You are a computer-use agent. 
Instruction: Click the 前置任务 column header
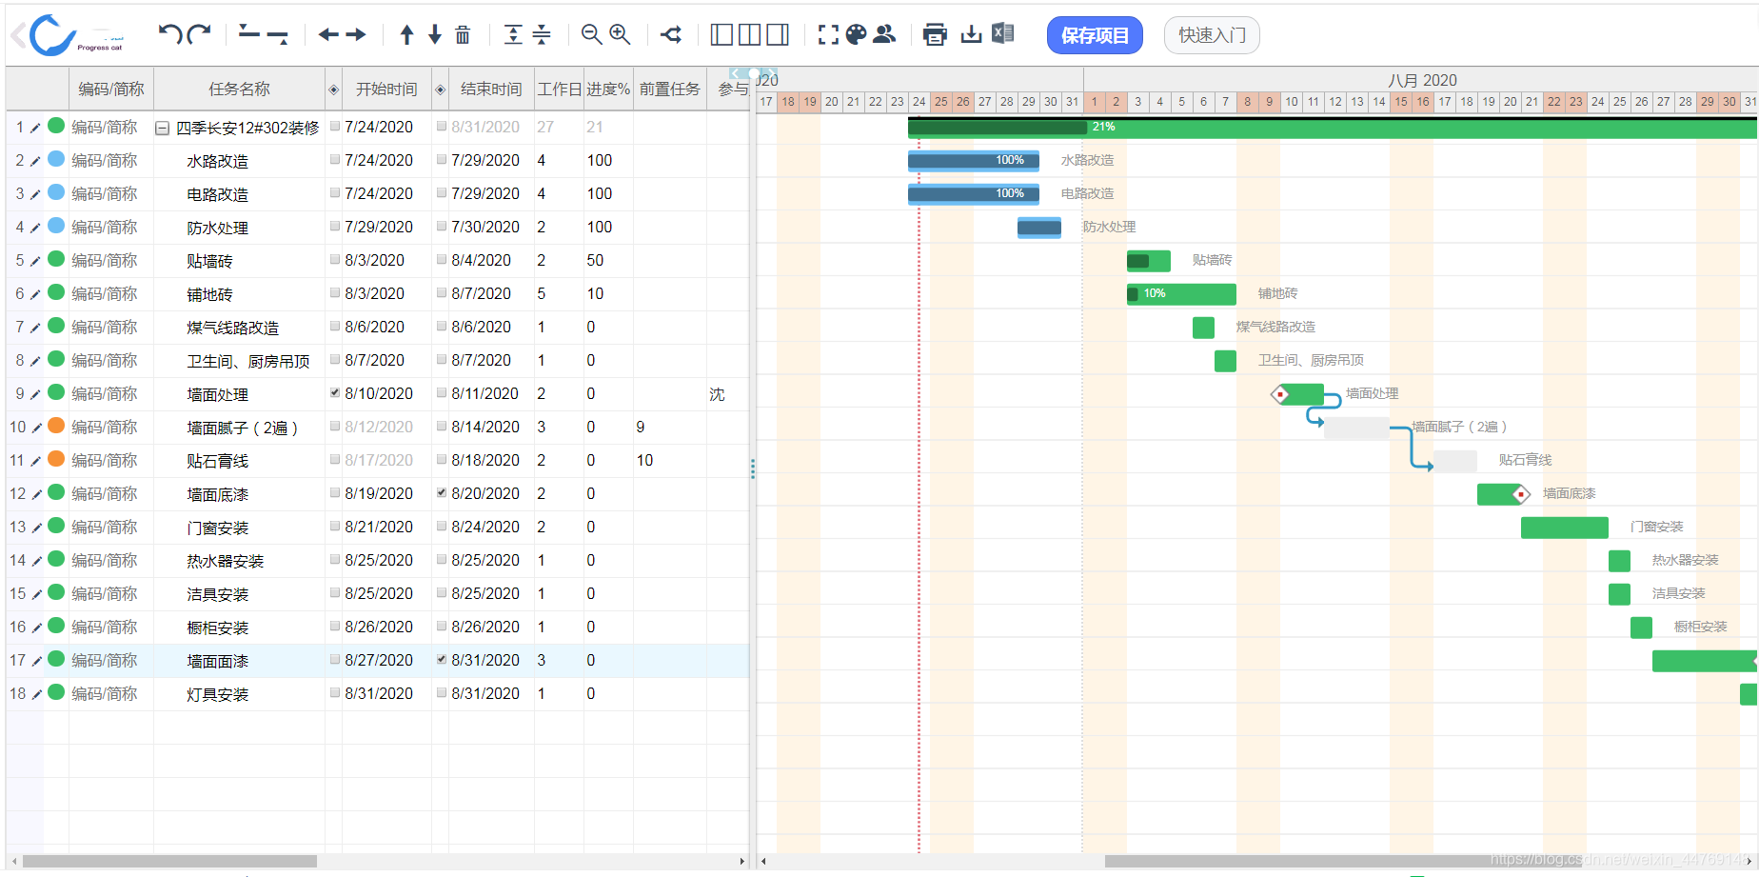tap(669, 89)
